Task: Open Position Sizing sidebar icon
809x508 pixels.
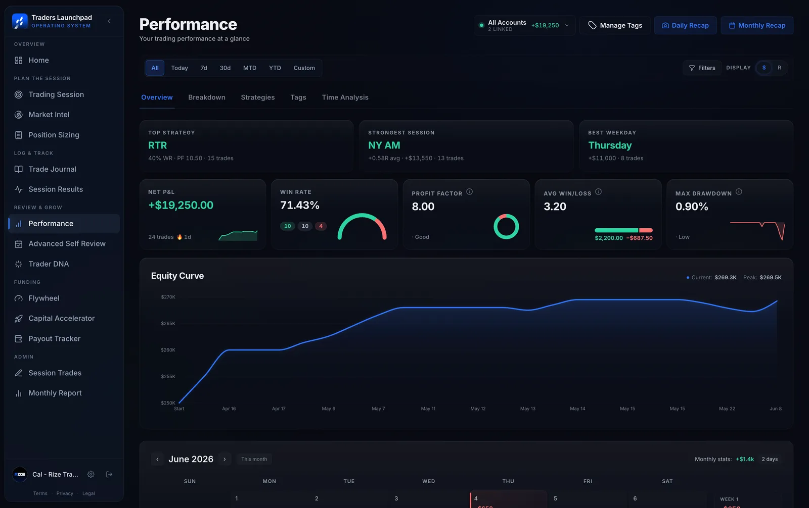Action: [19, 135]
